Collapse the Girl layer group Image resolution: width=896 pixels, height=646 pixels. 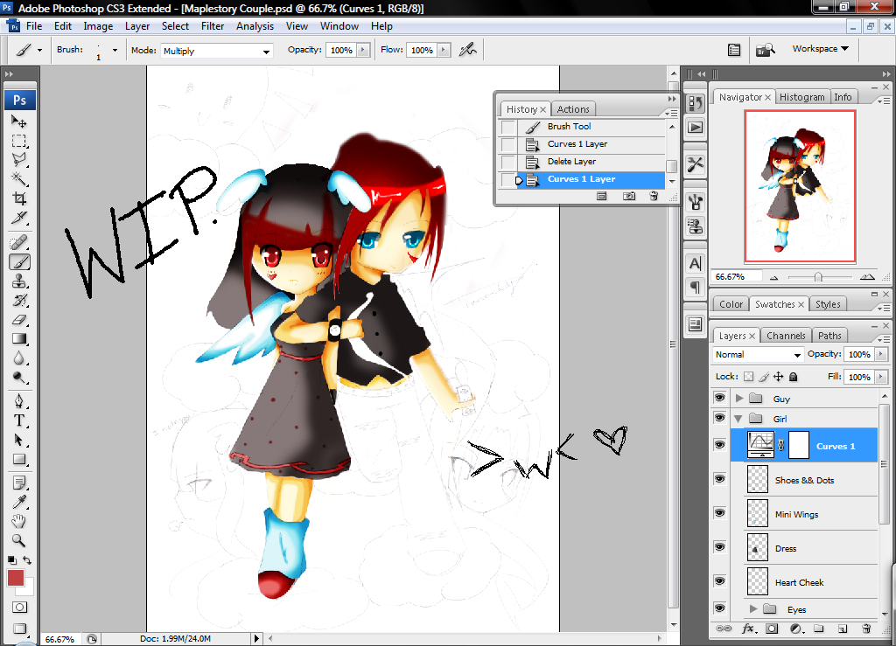(738, 419)
